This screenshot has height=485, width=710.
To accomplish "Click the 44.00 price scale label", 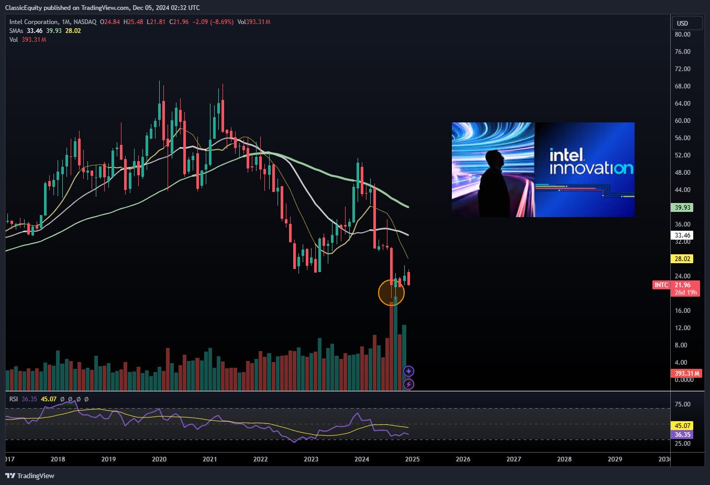I will 682,190.
